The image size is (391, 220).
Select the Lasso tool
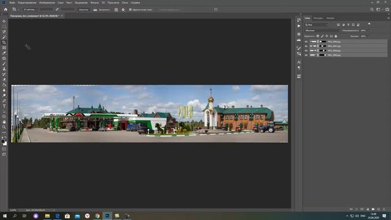(4, 32)
